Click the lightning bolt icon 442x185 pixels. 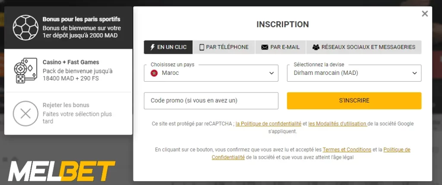(152, 47)
